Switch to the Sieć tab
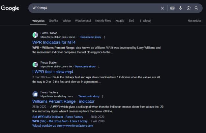 [132, 21]
